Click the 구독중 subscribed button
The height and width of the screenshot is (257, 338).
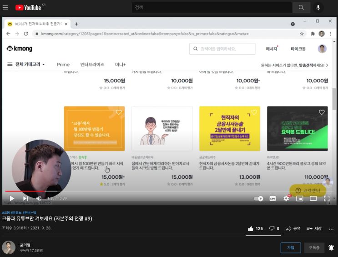314,247
